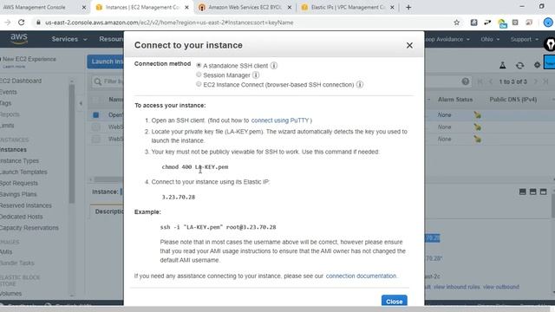This screenshot has width=555, height=312.
Task: Click alarm icon in second instance row
Action: (x=478, y=127)
